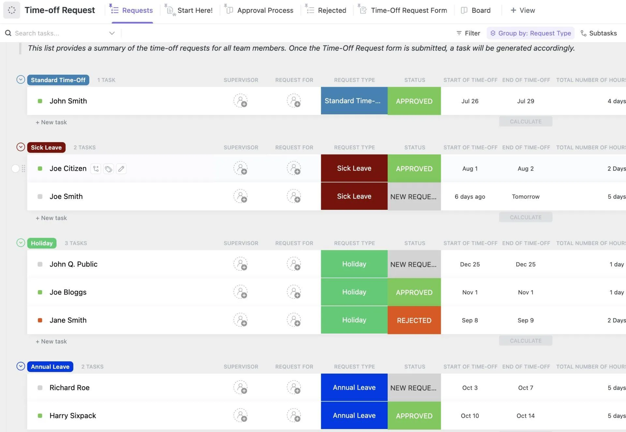Select the Joe Citizen task checkbox circle
This screenshot has height=432, width=626.
(x=15, y=169)
